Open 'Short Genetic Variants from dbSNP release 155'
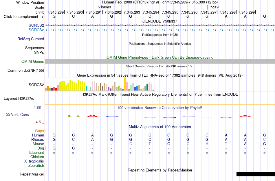This screenshot has width=275, height=181. click(x=160, y=66)
